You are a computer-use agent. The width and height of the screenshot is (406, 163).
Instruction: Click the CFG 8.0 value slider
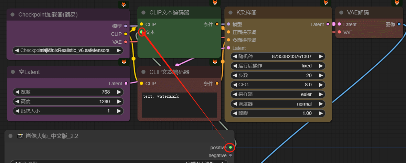[x=277, y=85]
